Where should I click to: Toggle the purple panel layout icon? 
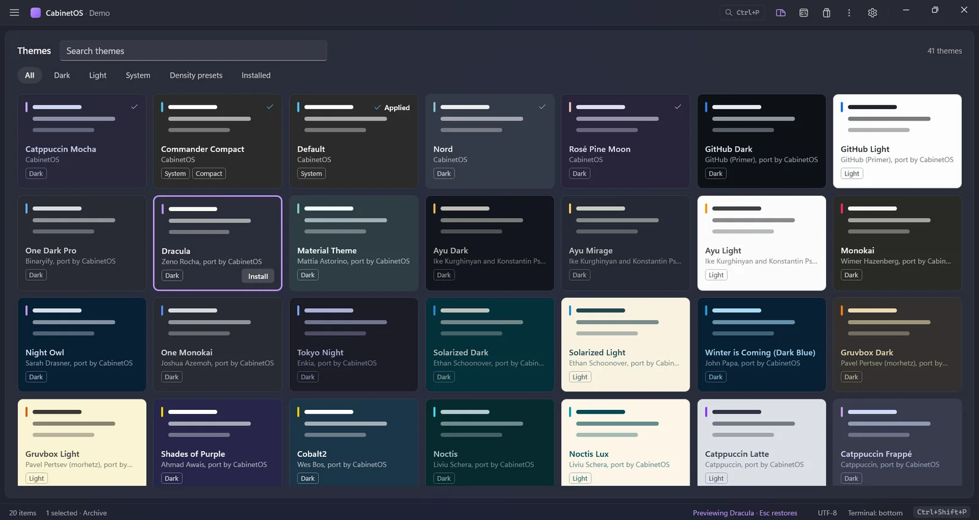click(781, 13)
